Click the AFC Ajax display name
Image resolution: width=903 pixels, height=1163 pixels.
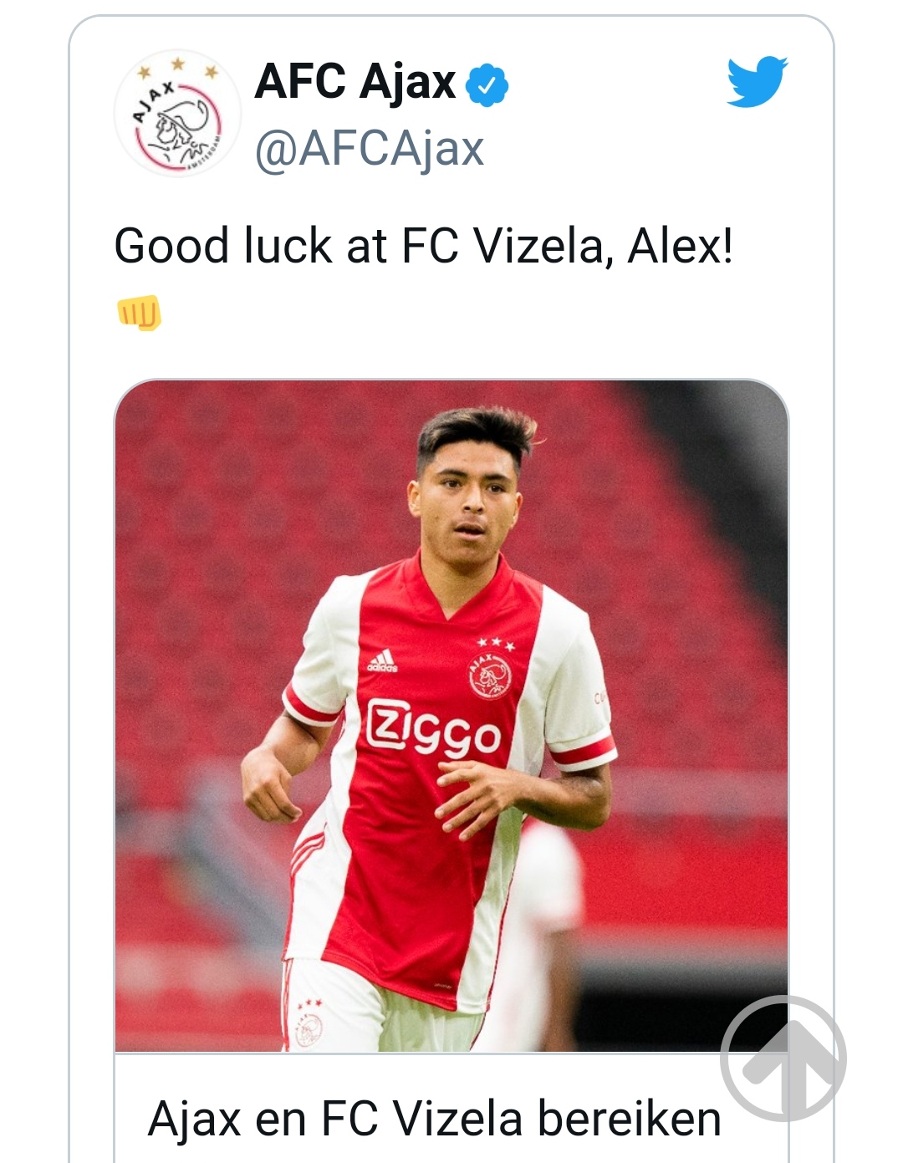pos(351,81)
